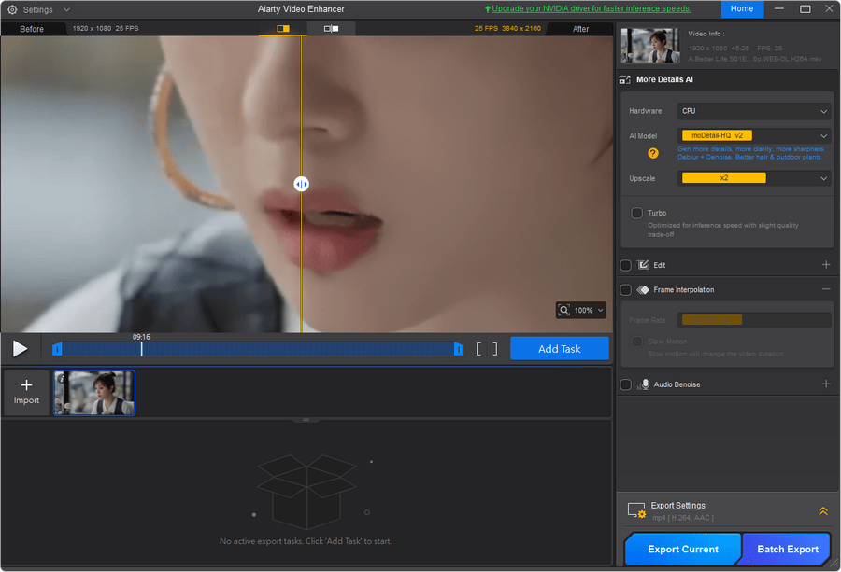The height and width of the screenshot is (572, 841).
Task: Enable the Turbo checkbox
Action: 636,213
